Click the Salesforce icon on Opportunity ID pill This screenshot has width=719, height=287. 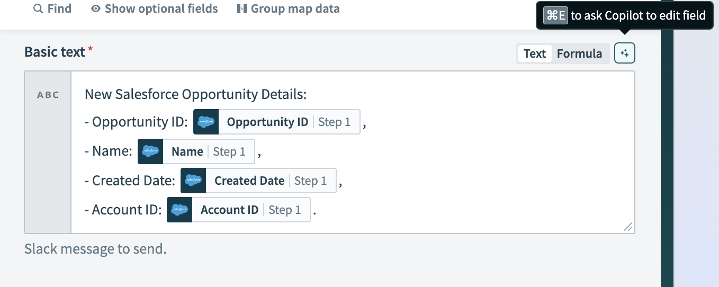coord(206,122)
